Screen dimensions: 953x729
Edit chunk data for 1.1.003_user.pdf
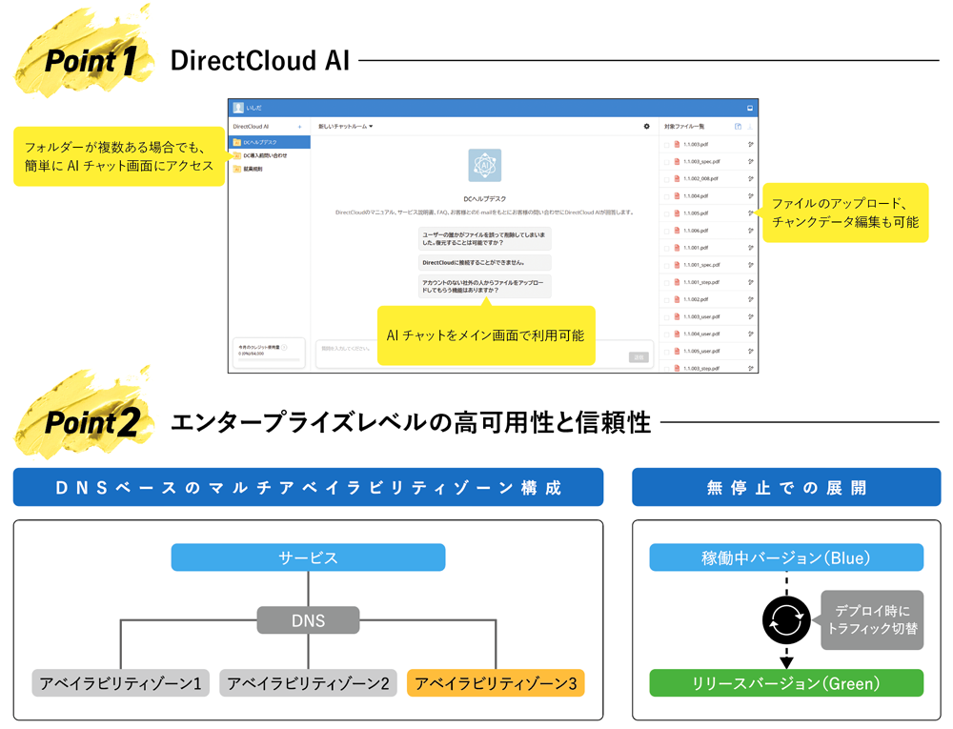click(x=751, y=316)
